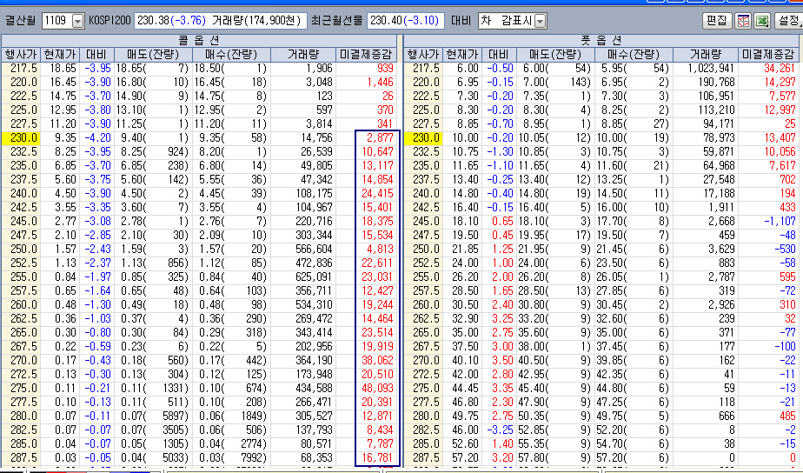Click the call options 거래량 column header

click(303, 54)
